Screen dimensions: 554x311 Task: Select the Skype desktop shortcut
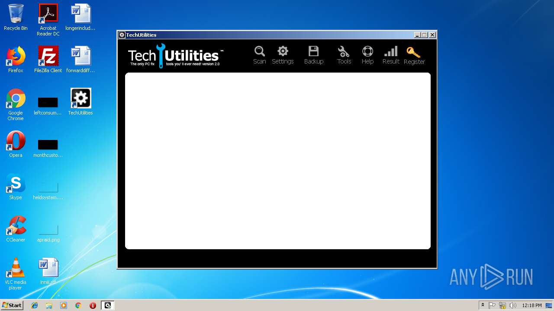(x=16, y=187)
